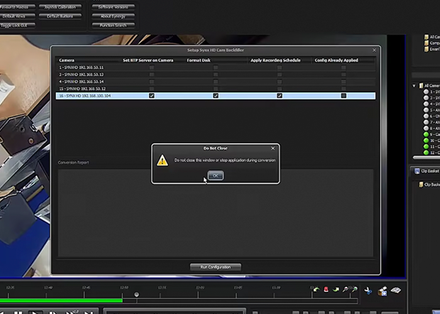Screen dimensions: 440x314
Task: Click inside the Conversion Report text area
Action: [x=216, y=213]
